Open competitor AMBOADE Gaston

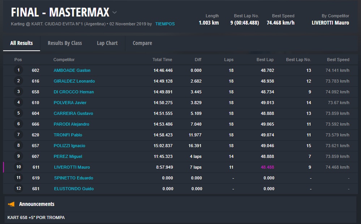(72, 71)
